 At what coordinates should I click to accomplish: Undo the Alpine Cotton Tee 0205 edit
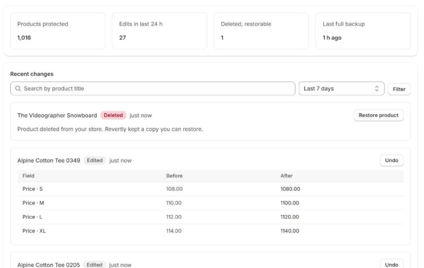click(x=391, y=264)
